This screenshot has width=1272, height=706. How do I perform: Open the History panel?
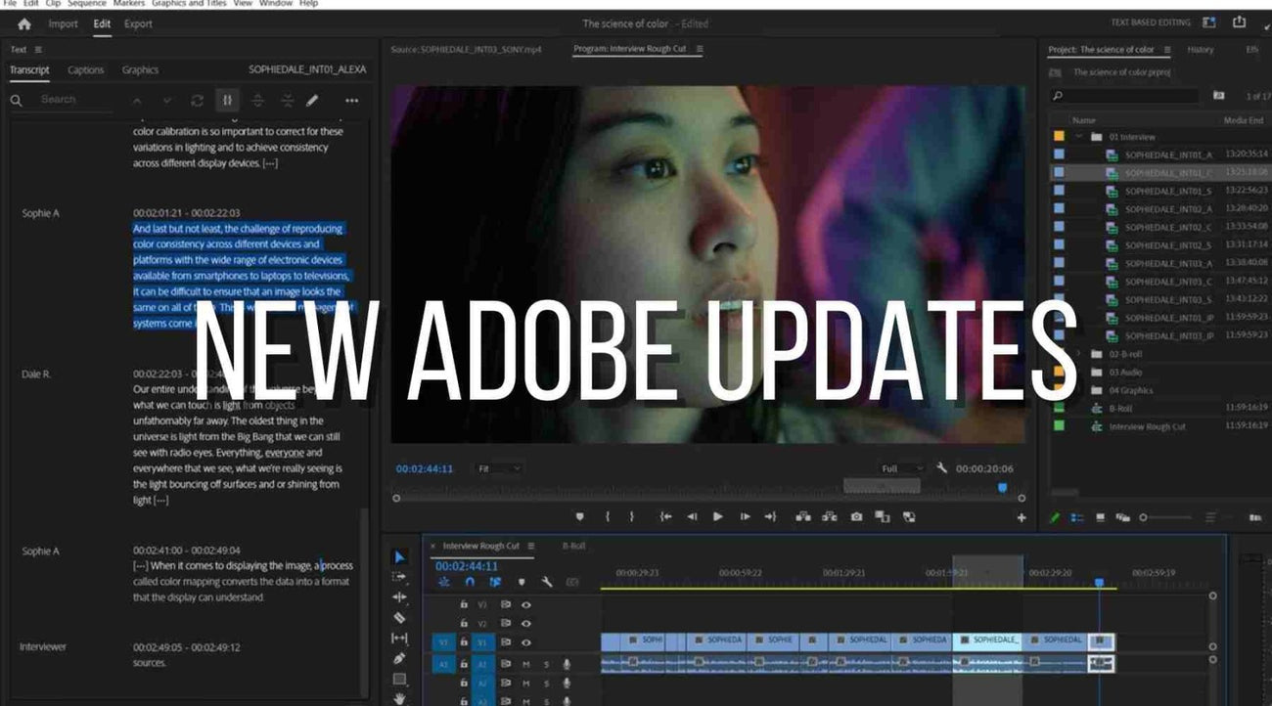click(1201, 49)
